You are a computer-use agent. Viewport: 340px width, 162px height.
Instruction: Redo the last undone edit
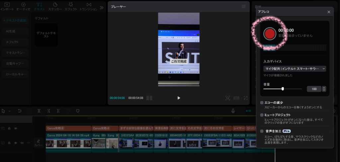pyautogui.click(x=30, y=111)
